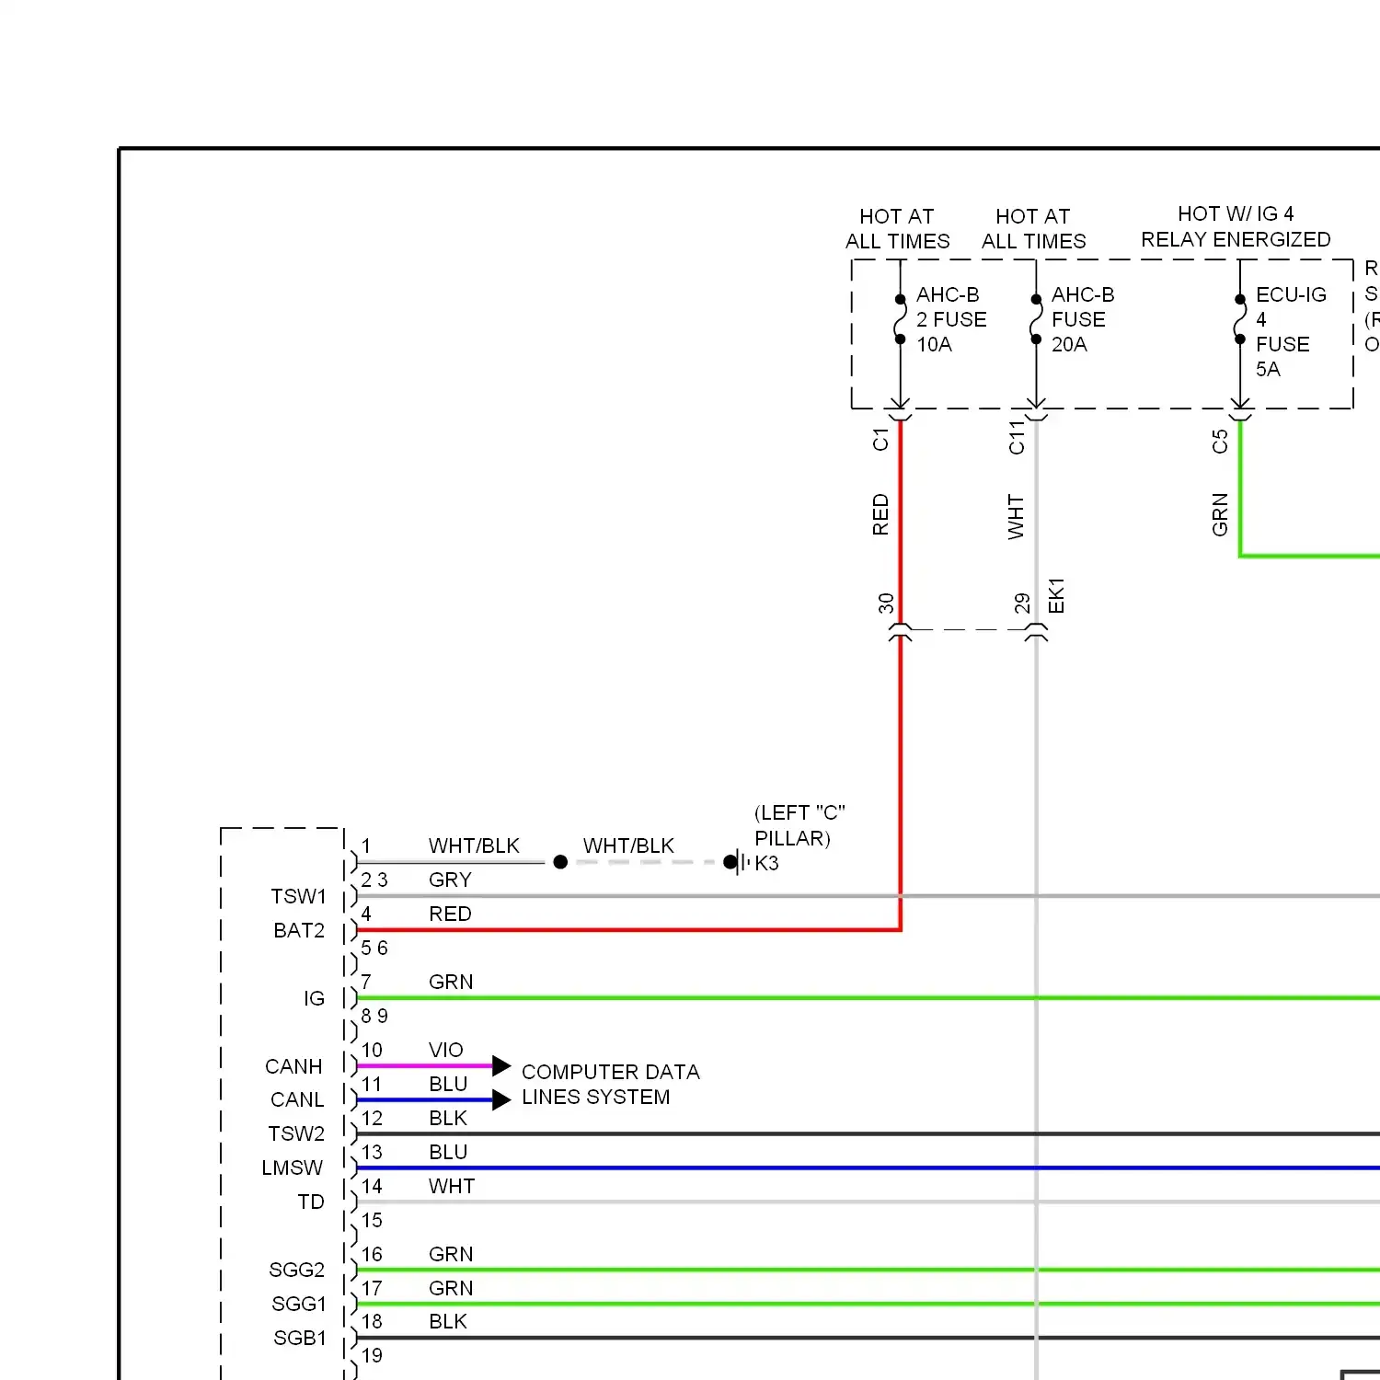Click the C11 connector label
The image size is (1380, 1380).
tap(1017, 438)
